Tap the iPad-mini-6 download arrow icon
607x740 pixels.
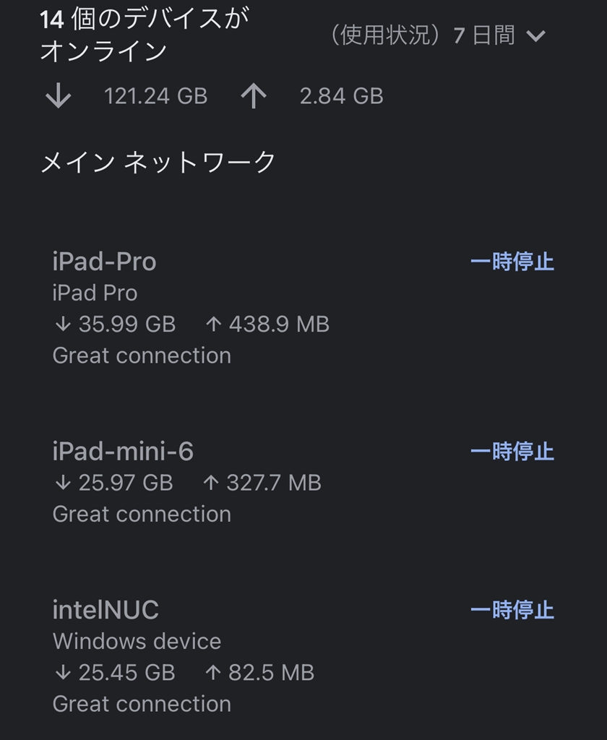(x=63, y=483)
